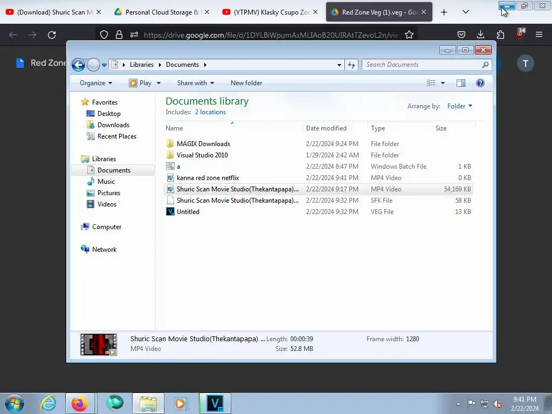The height and width of the screenshot is (414, 552).
Task: Click Documents in the address breadcrumb
Action: (x=182, y=65)
